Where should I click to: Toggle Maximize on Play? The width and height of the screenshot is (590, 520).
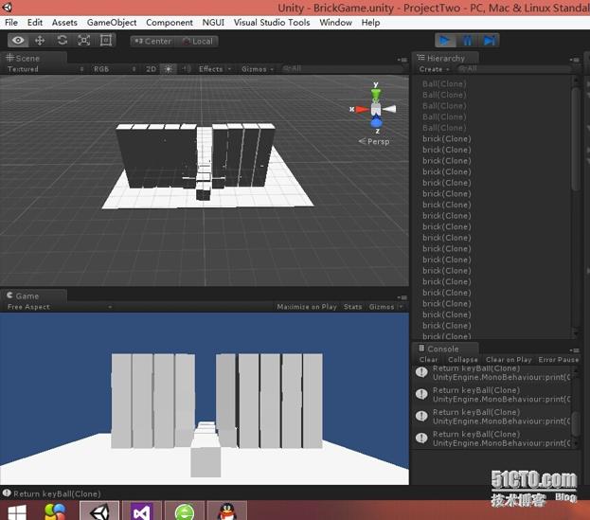tap(307, 307)
